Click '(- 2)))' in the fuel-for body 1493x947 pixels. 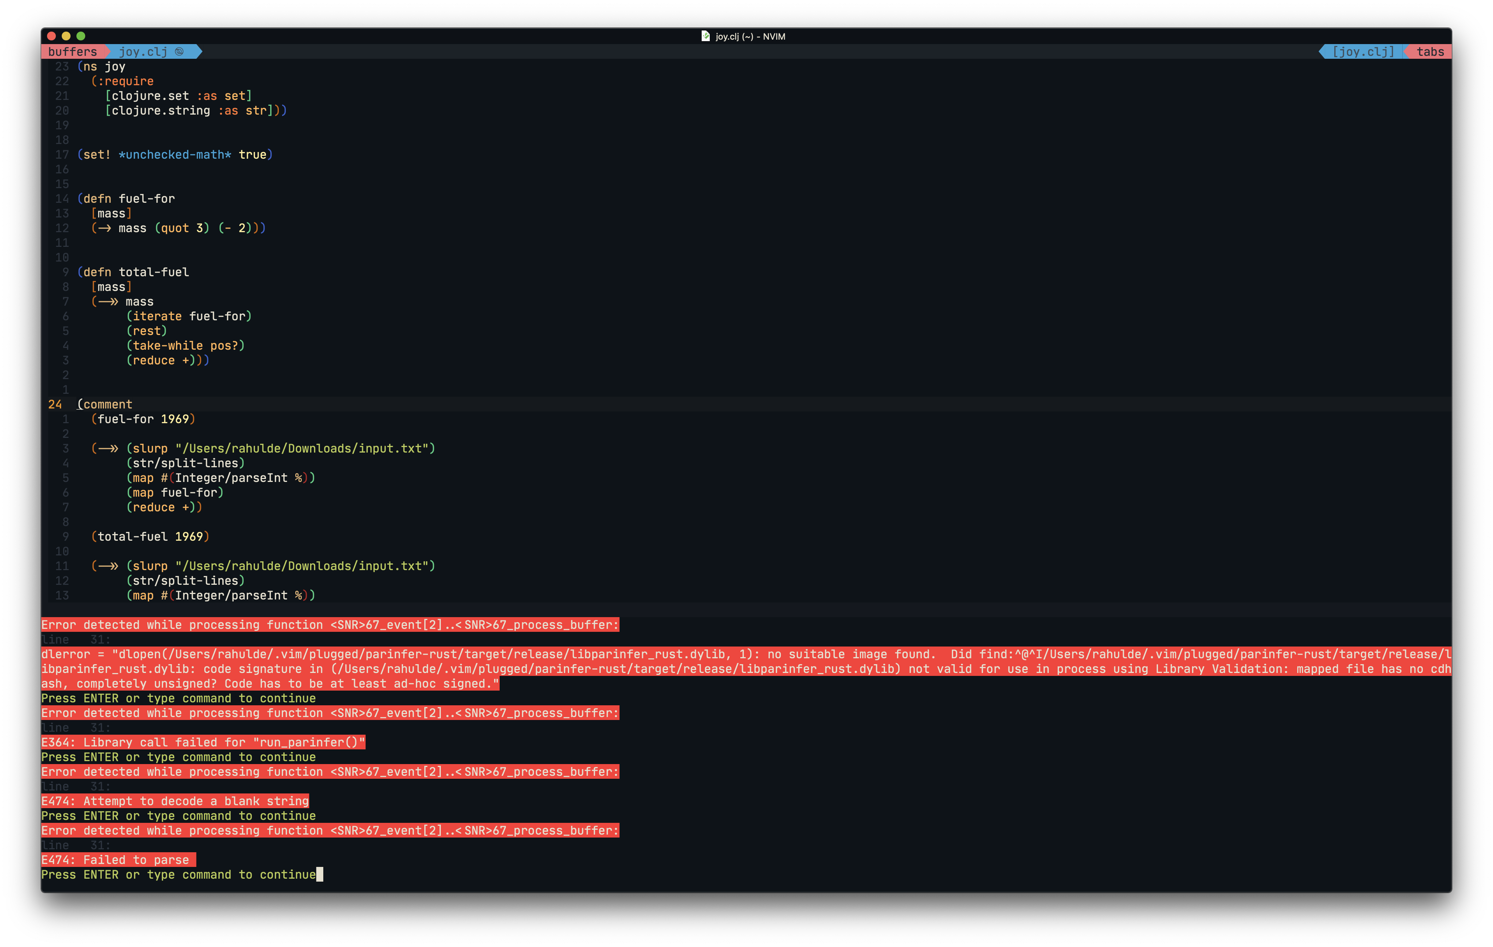[242, 228]
